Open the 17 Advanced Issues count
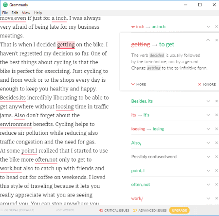219x216 pixels. pos(150,210)
